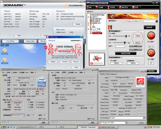
Task: Click the GPU activity gauge dial
Action: [x=151, y=53]
